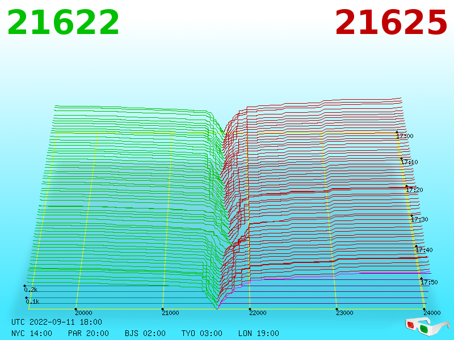Click the 17:30 time marker
This screenshot has height=340, width=454.
pos(419,219)
